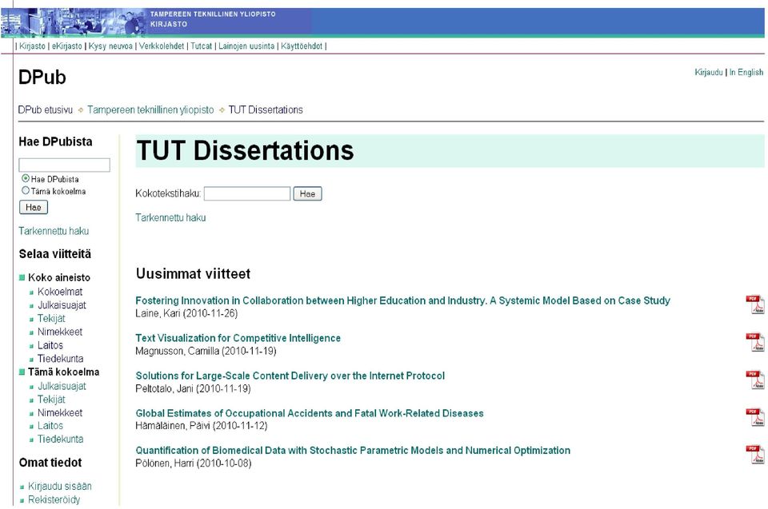Viewport: 768px width, 509px height.
Task: Browse Laitos under Tämä kokoelma
Action: (50, 426)
